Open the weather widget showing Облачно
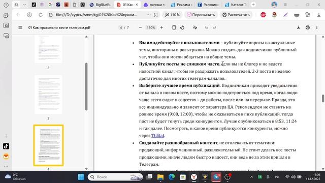This screenshot has height=183, width=325. pyautogui.click(x=16, y=177)
